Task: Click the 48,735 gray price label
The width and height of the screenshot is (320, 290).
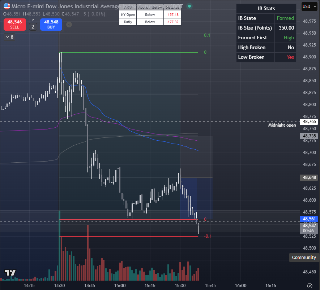Action: tap(309, 136)
